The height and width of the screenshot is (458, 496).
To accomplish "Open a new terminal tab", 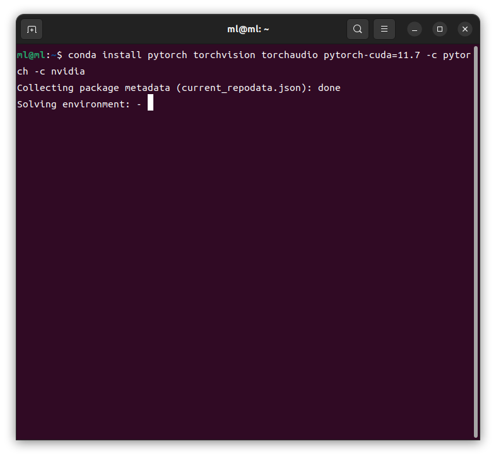I will [x=32, y=30].
